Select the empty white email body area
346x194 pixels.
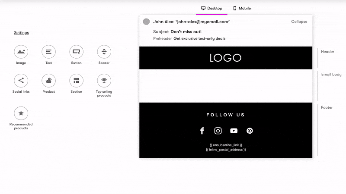tap(225, 86)
